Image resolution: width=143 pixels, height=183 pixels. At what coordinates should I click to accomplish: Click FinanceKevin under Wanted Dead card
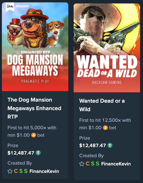116,164
